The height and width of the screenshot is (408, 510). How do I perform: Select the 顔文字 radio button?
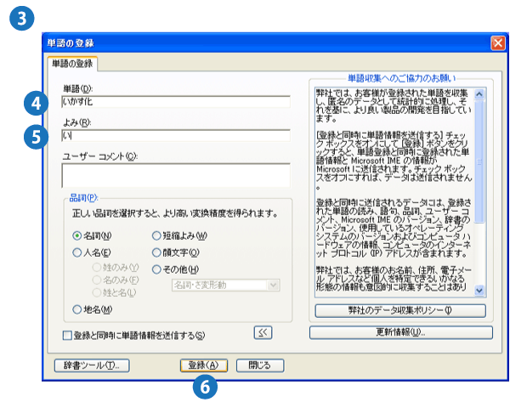156,252
